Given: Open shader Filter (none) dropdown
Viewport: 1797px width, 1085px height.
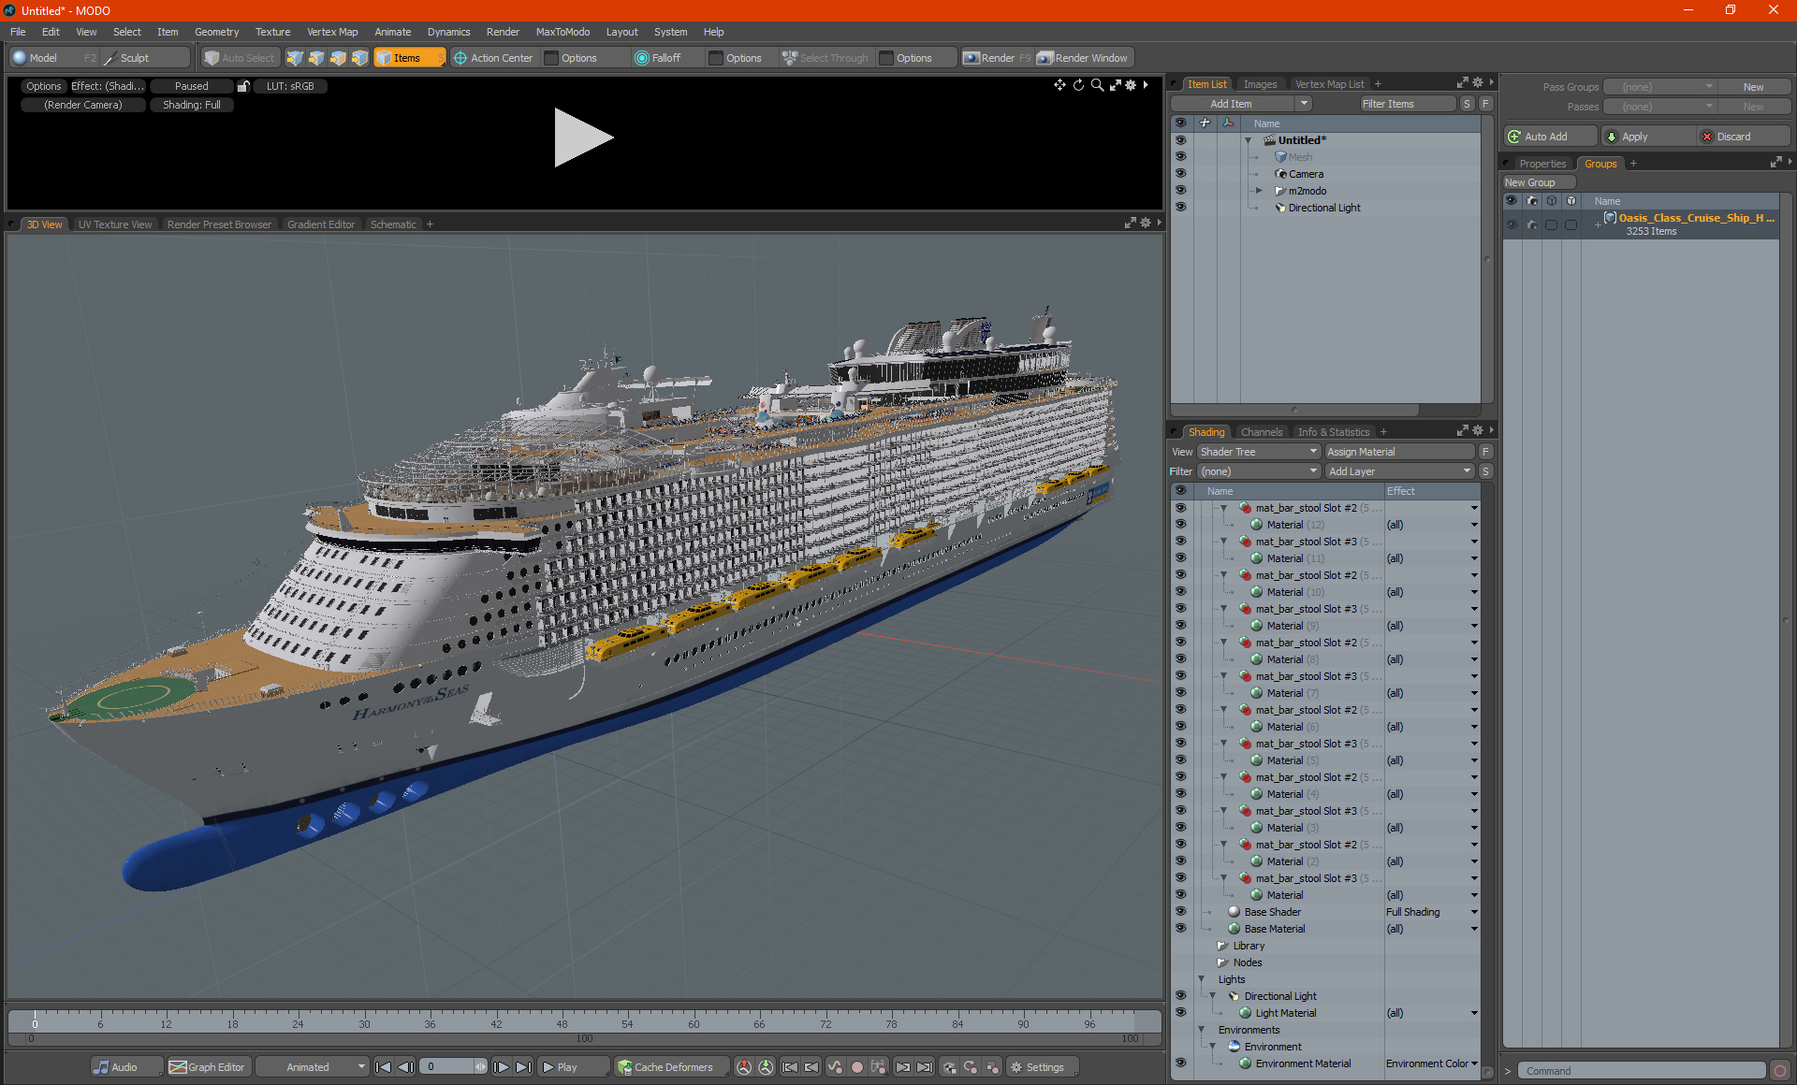Looking at the screenshot, I should (1258, 471).
